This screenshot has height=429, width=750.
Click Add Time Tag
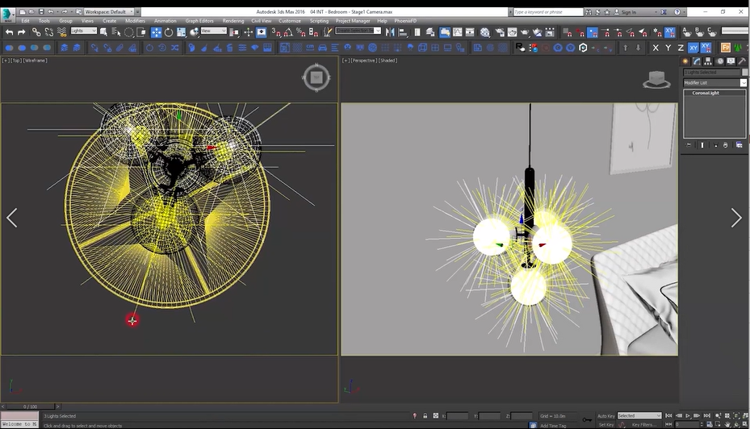553,426
